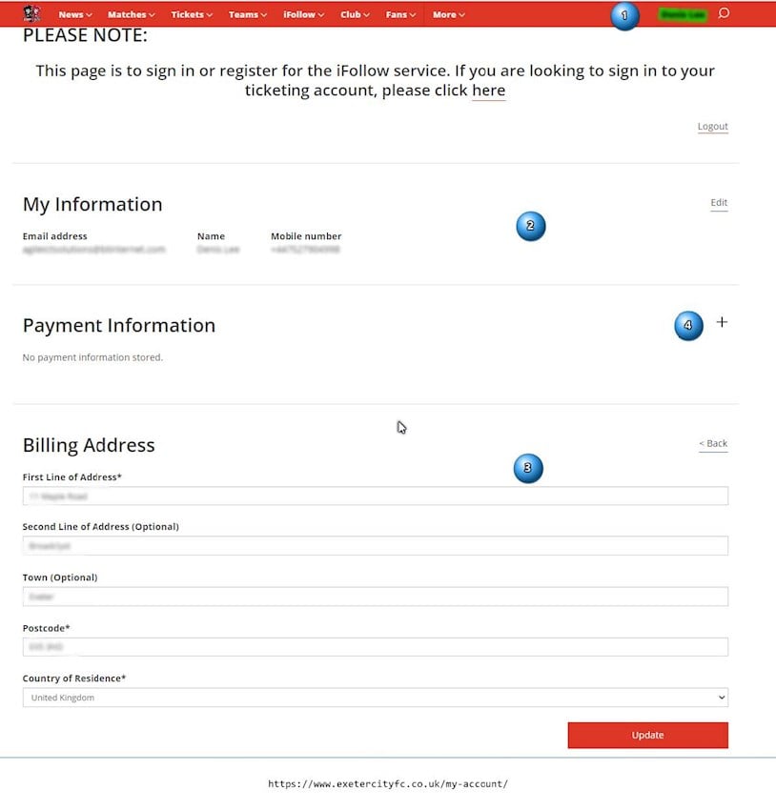Go back from Billing Address
Viewport: 776px width, 810px height.
pos(713,443)
